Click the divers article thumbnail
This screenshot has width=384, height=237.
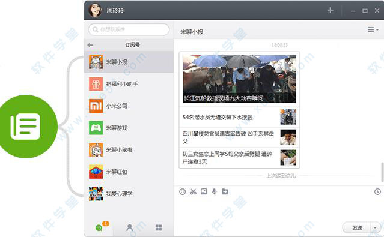(288, 117)
